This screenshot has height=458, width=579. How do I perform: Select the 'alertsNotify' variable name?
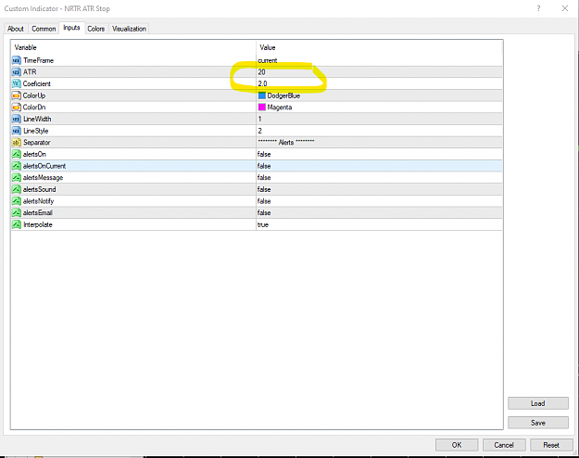pyautogui.click(x=38, y=201)
